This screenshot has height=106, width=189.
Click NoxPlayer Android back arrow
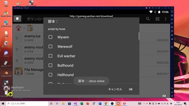[172, 88]
